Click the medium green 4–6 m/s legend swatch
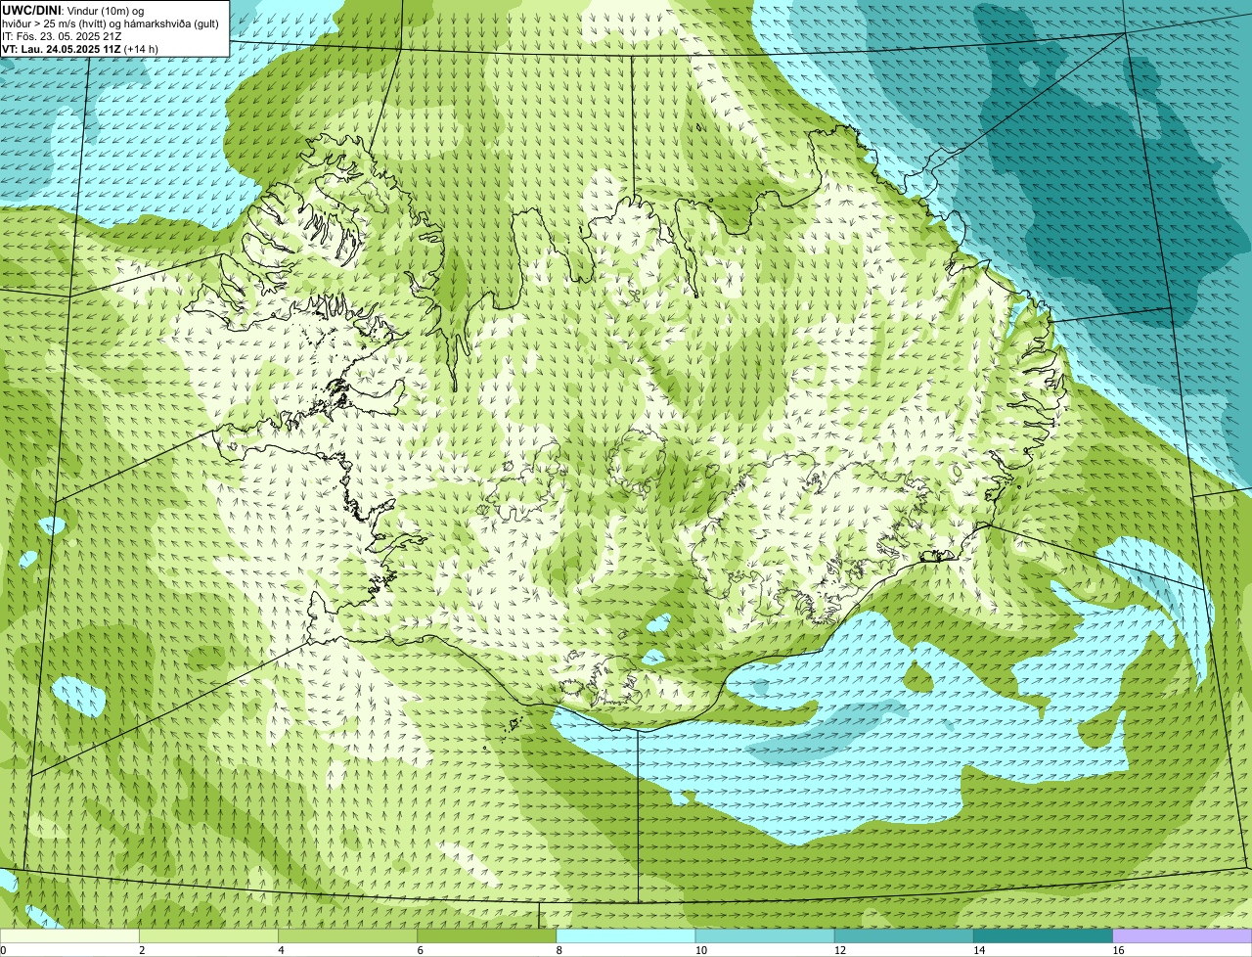The image size is (1252, 957). 347,936
